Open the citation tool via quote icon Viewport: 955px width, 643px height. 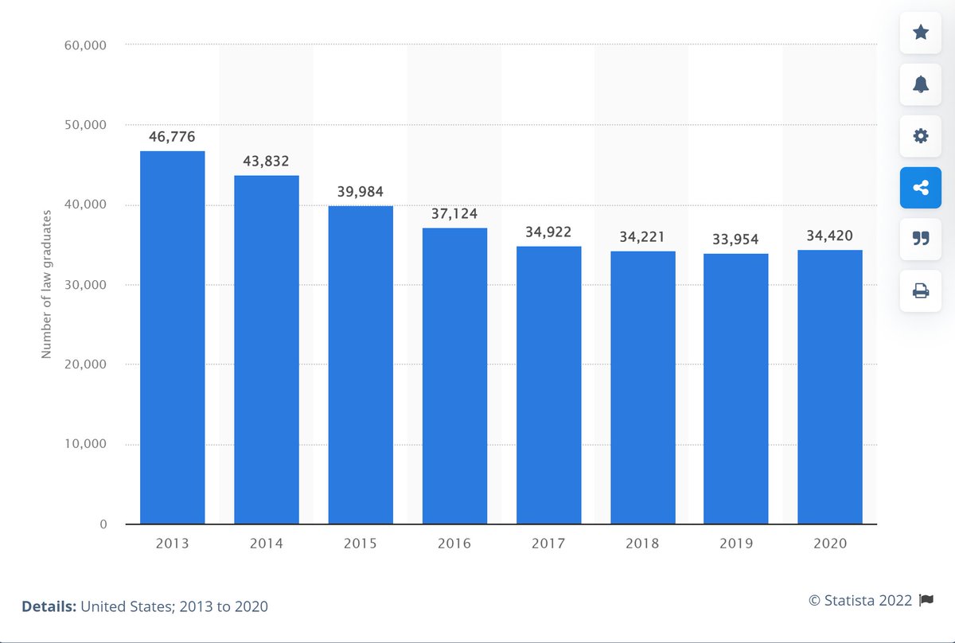[x=920, y=240]
